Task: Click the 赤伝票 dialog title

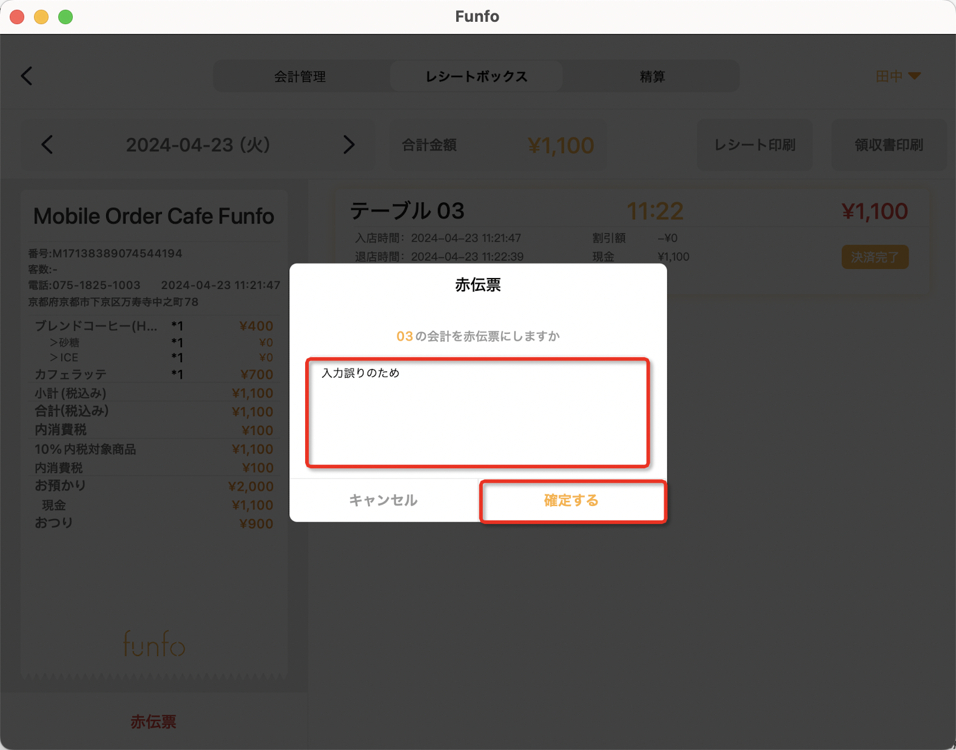Action: [478, 285]
